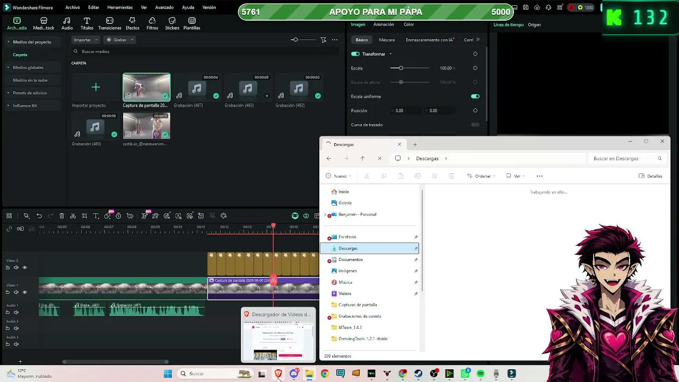Screen dimensions: 679x382
Task: Click Detalles button in Descargas window
Action: (x=651, y=176)
